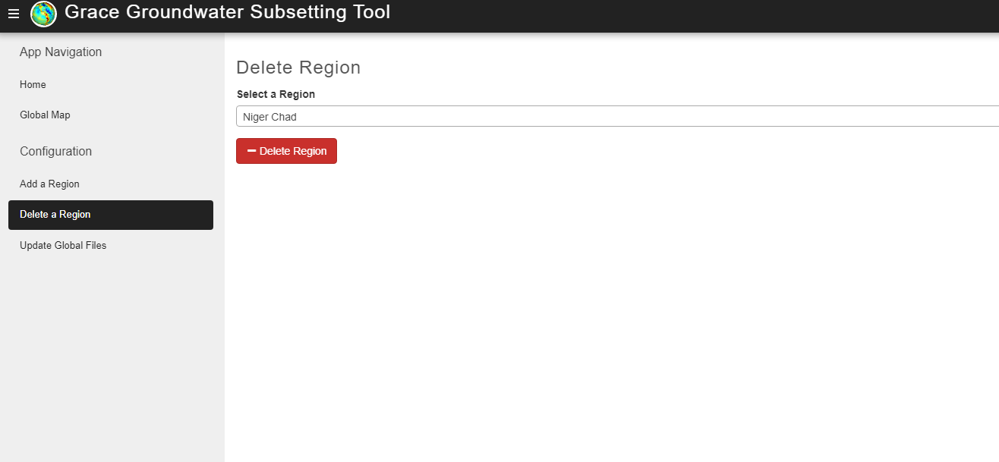Toggle the hamburger navigation menu icon

(14, 14)
